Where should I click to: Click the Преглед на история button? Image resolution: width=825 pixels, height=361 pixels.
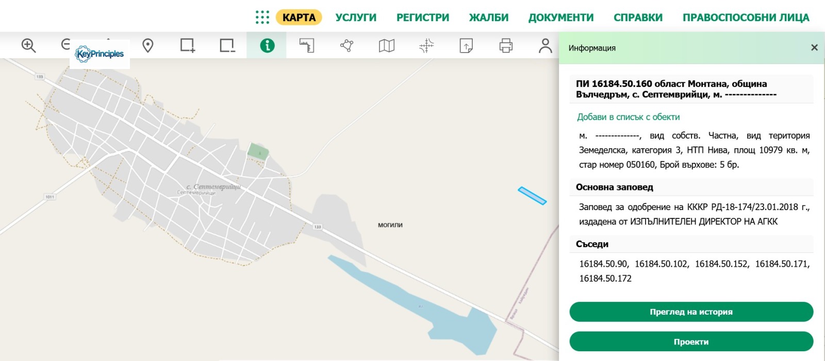click(x=691, y=312)
